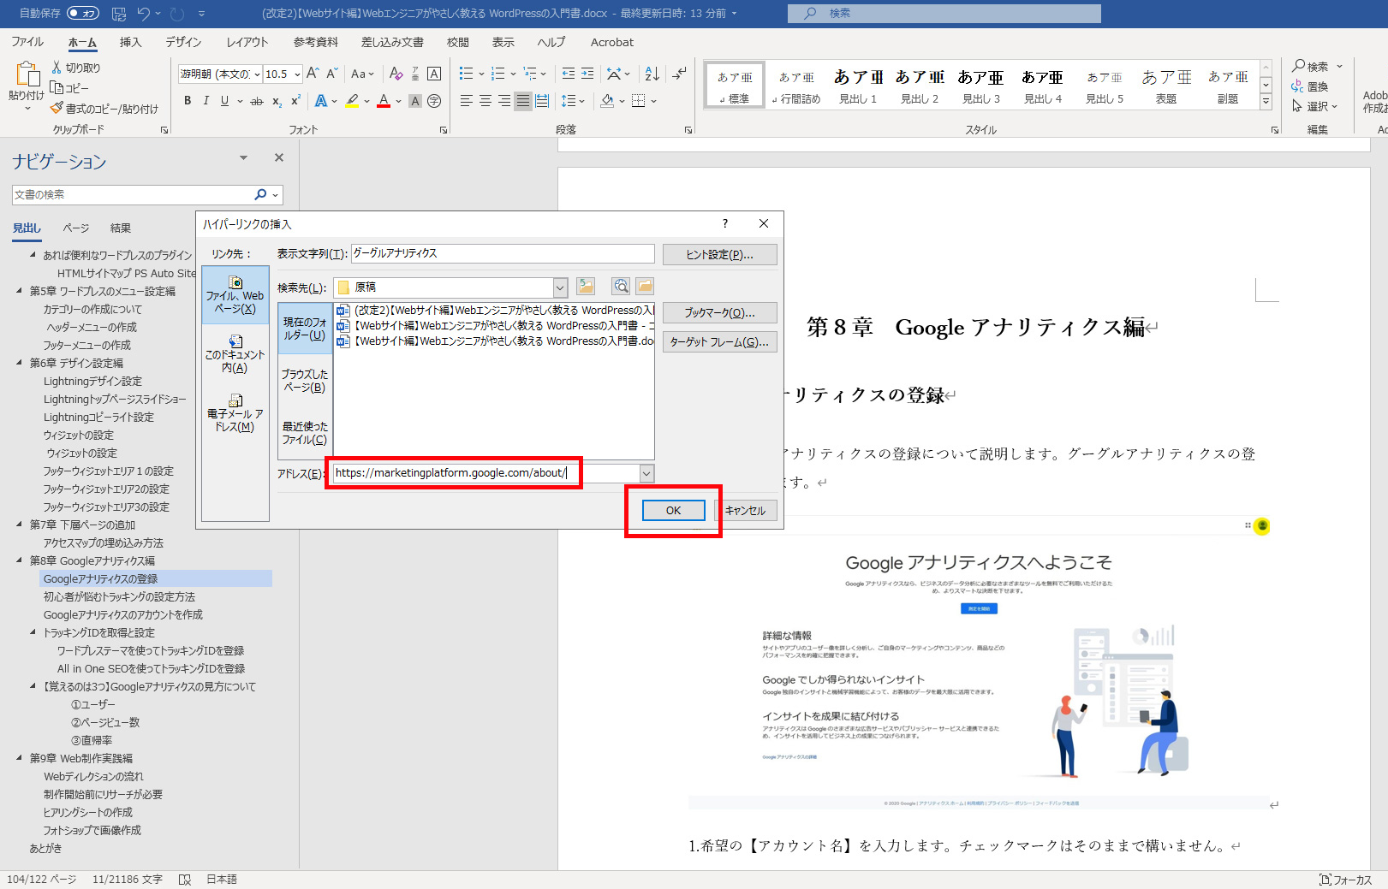Switch to ページ tab in navigation pane
This screenshot has height=889, width=1388.
tap(76, 228)
